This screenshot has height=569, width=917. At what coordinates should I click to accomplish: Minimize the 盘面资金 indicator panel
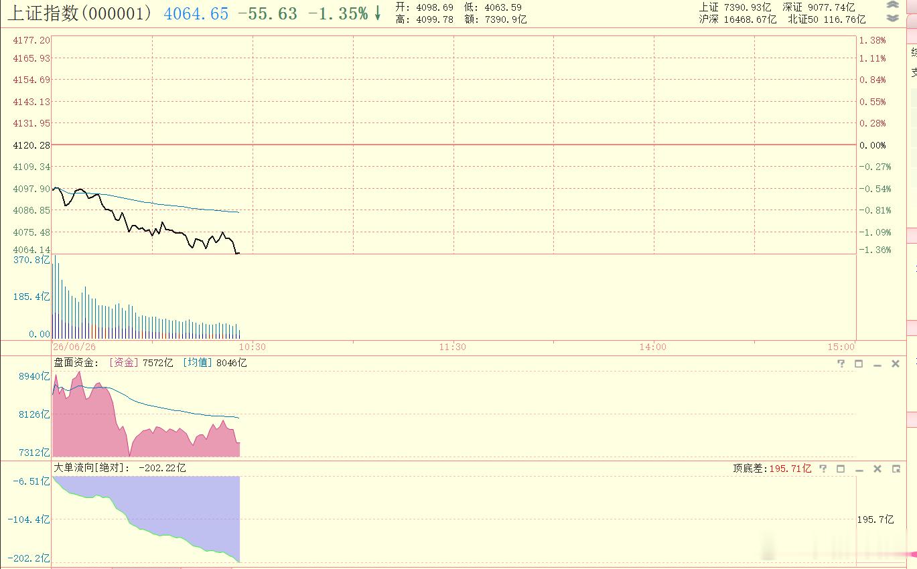point(877,364)
